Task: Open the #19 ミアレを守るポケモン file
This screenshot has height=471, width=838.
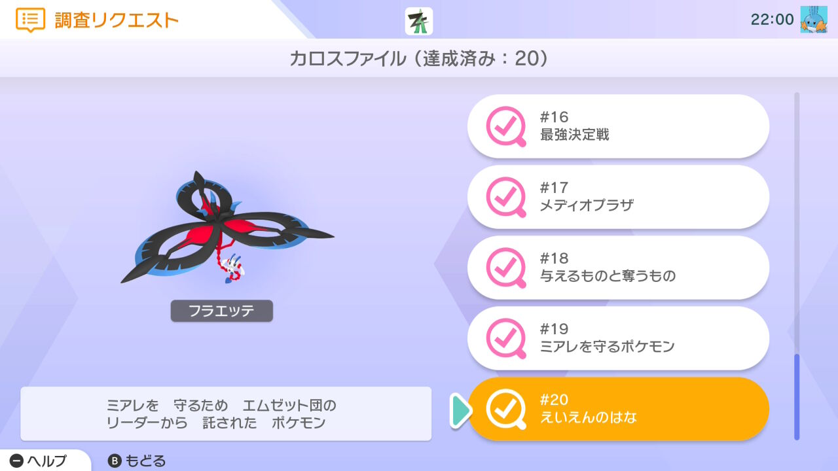Action: [618, 338]
